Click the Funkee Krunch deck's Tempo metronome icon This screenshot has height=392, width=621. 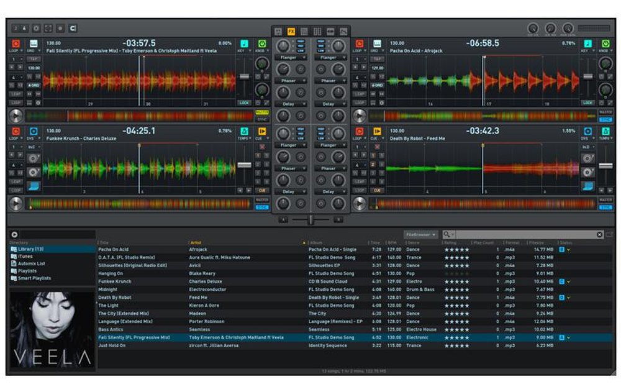pos(244,131)
